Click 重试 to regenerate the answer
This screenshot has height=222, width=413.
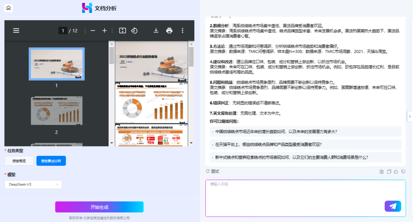213,171
